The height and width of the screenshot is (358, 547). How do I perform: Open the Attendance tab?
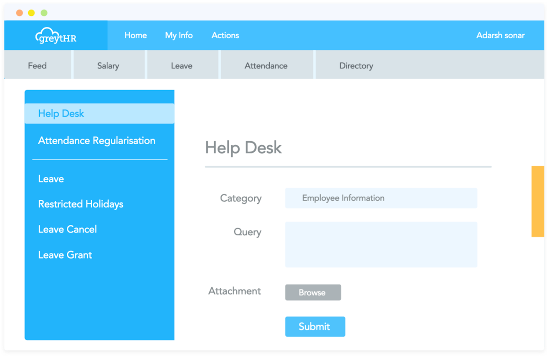tap(266, 66)
